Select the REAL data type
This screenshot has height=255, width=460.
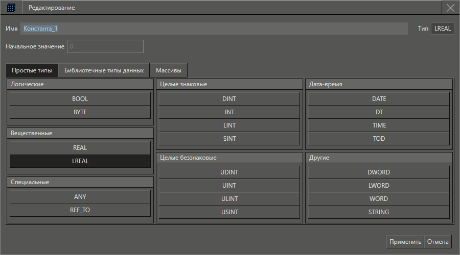tap(80, 148)
